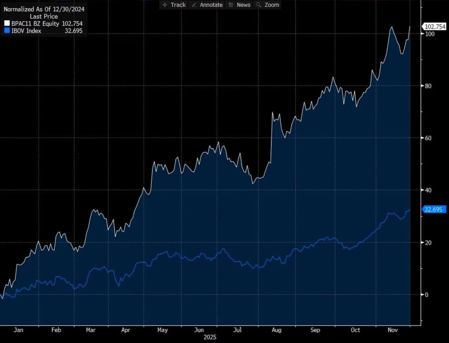Click the May label on time axis
The height and width of the screenshot is (343, 449).
click(163, 330)
